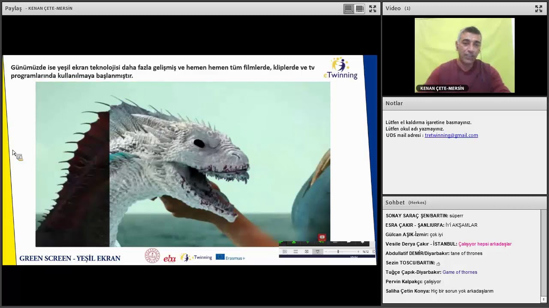The image size is (549, 308).
Task: Click the eba logo in slide footer
Action: click(x=170, y=258)
